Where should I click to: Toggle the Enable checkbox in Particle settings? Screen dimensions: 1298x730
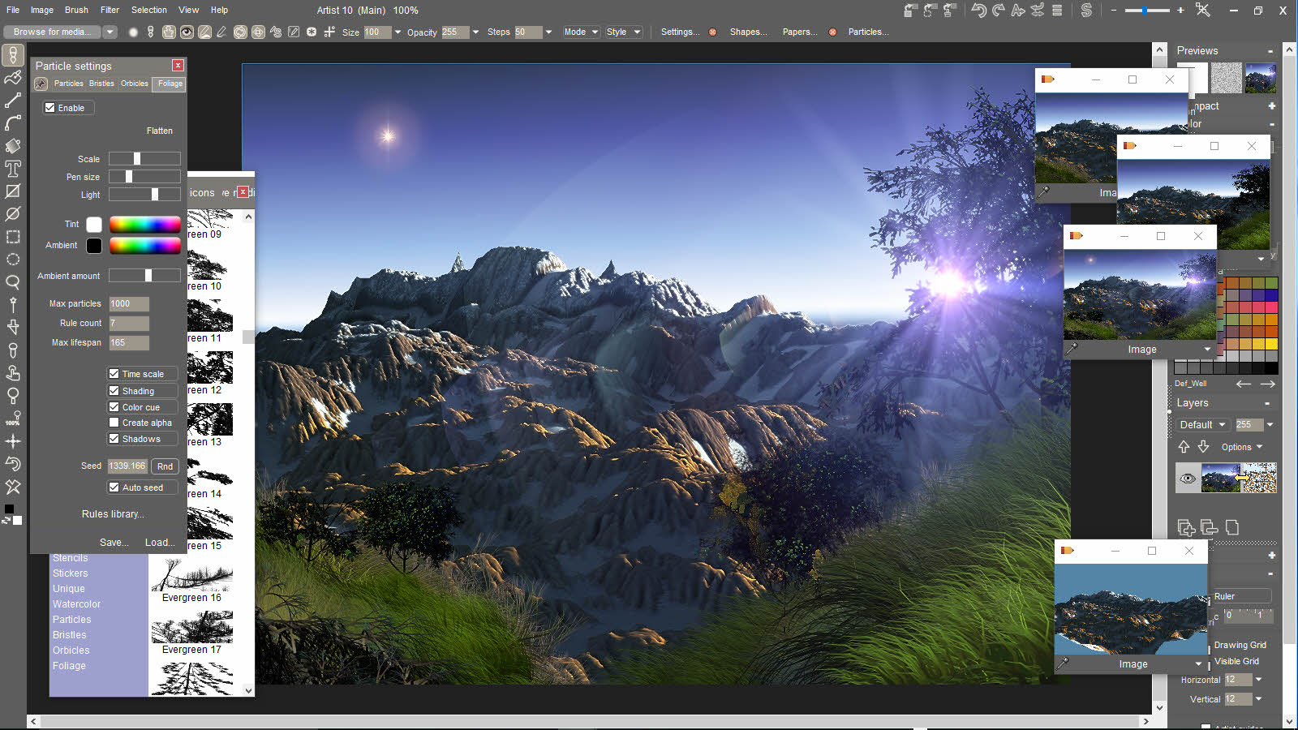(50, 107)
